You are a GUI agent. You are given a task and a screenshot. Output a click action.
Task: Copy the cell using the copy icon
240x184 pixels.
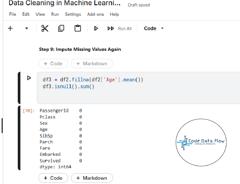[61, 29]
